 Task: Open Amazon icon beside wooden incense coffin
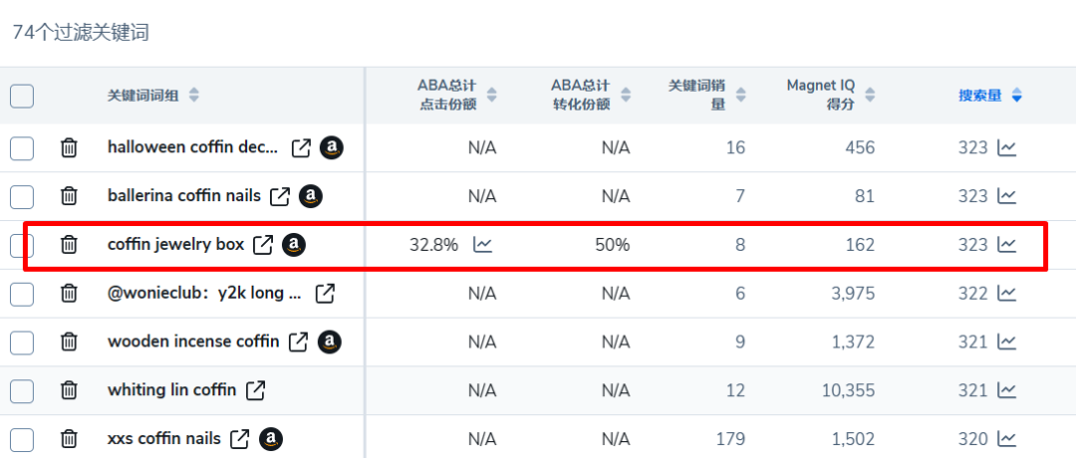pos(330,342)
